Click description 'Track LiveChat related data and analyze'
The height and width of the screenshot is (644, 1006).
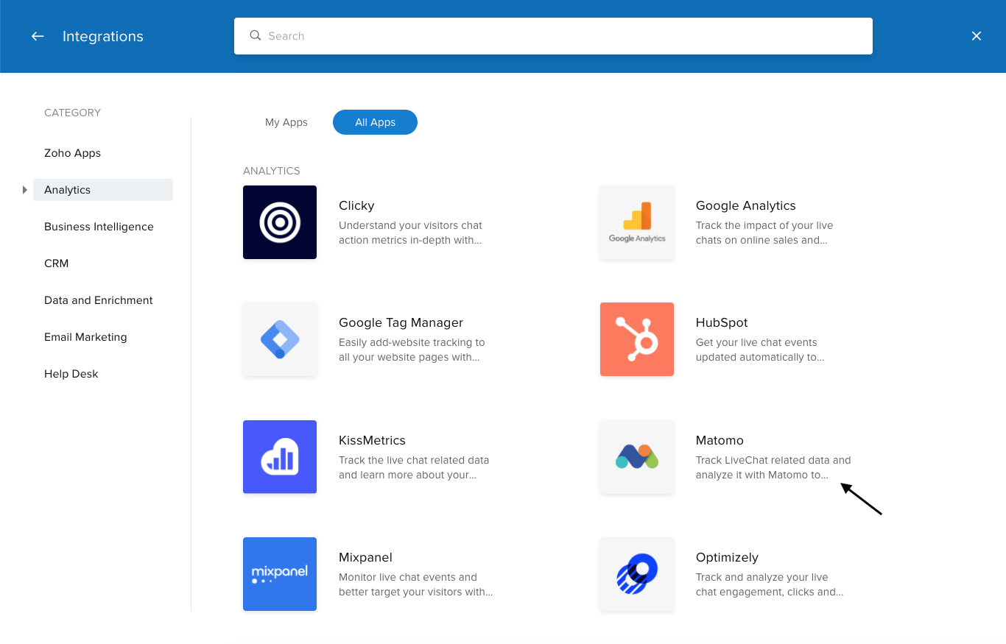click(x=773, y=467)
